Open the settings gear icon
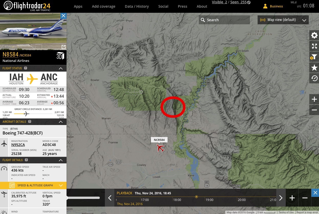The width and height of the screenshot is (319, 214). [314, 35]
